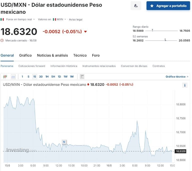Click the alert bell button
Screen dimensions: 192x171
pyautogui.click(x=136, y=6)
